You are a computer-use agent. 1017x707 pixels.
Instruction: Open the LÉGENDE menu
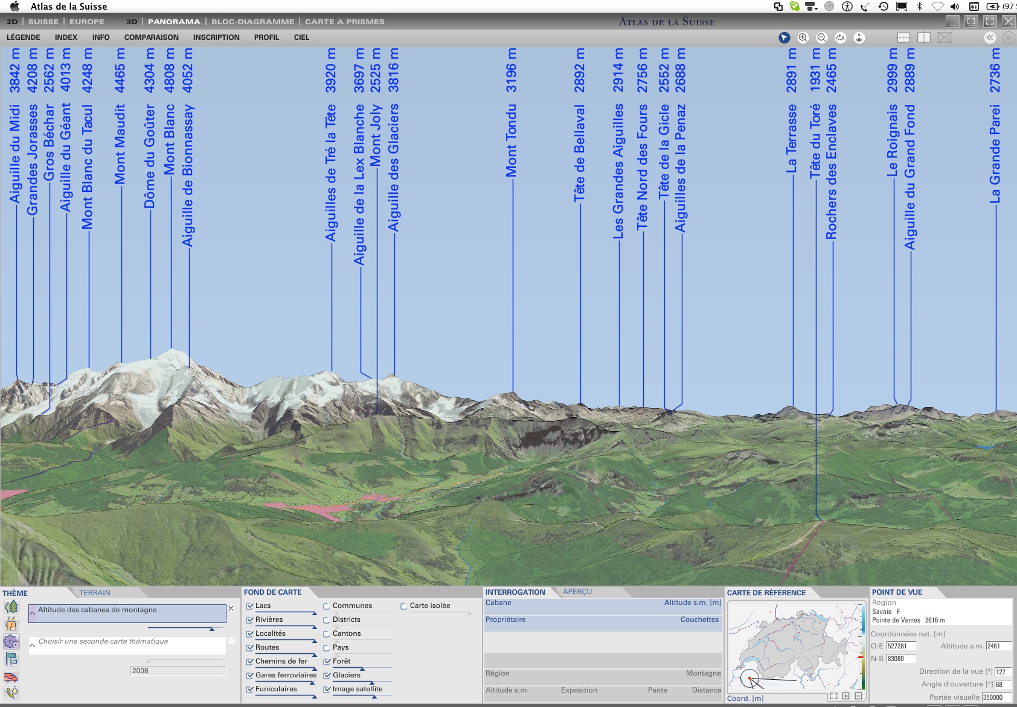tap(24, 37)
